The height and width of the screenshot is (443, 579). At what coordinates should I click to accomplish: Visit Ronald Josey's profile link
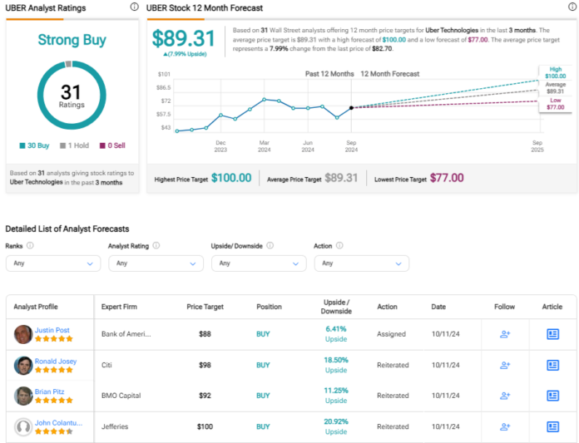tap(56, 360)
